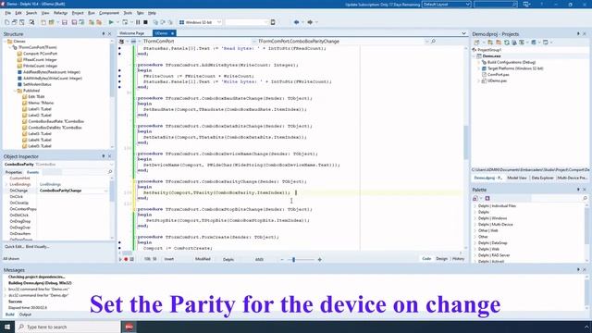Open the Properties tab in Object Inspector
The width and height of the screenshot is (592, 333).
(x=14, y=172)
